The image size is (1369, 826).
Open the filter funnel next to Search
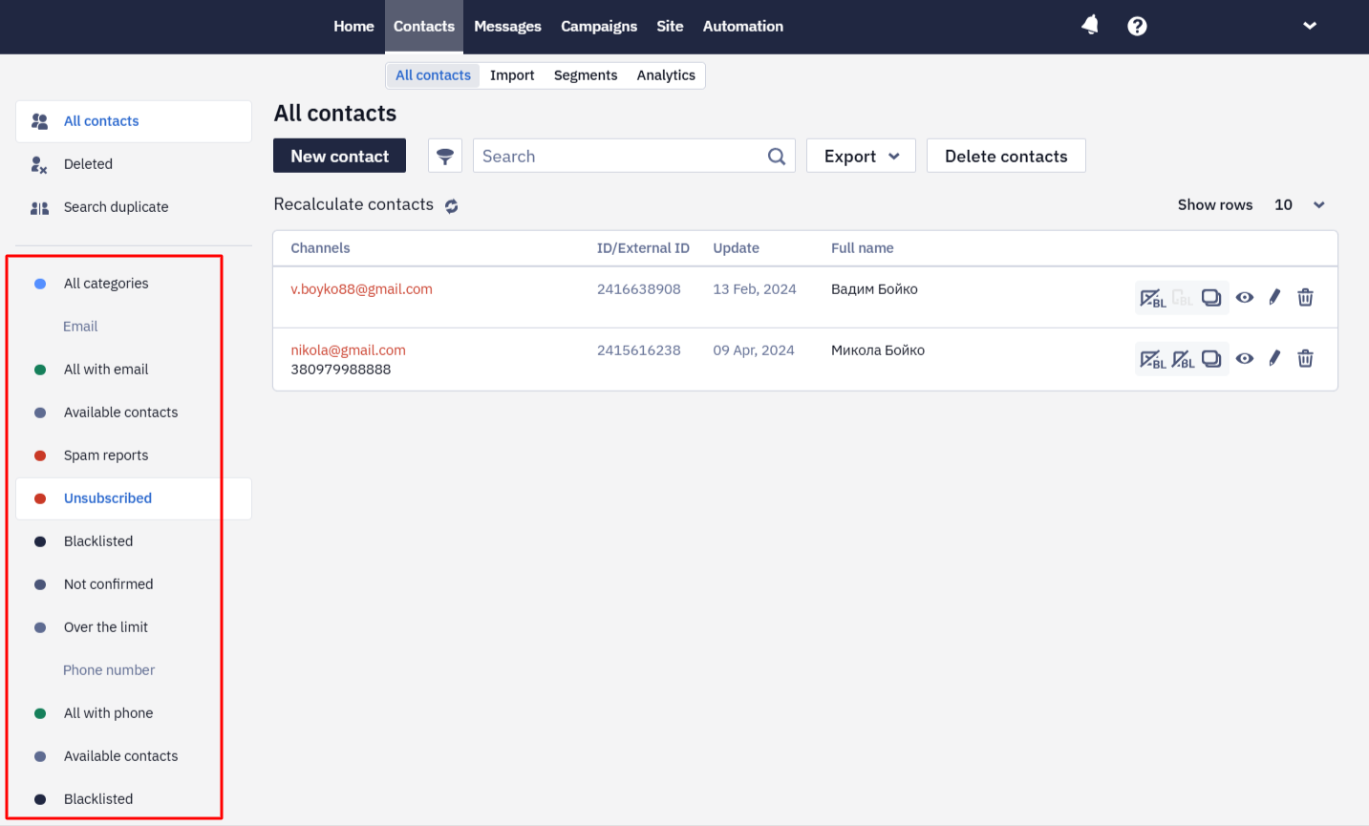(x=445, y=156)
